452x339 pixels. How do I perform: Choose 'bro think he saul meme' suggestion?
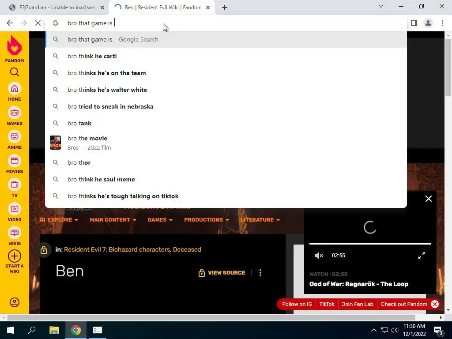tap(226, 179)
